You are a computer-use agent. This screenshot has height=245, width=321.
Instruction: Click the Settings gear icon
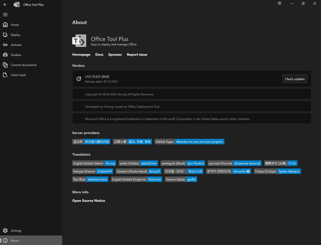pos(5,230)
